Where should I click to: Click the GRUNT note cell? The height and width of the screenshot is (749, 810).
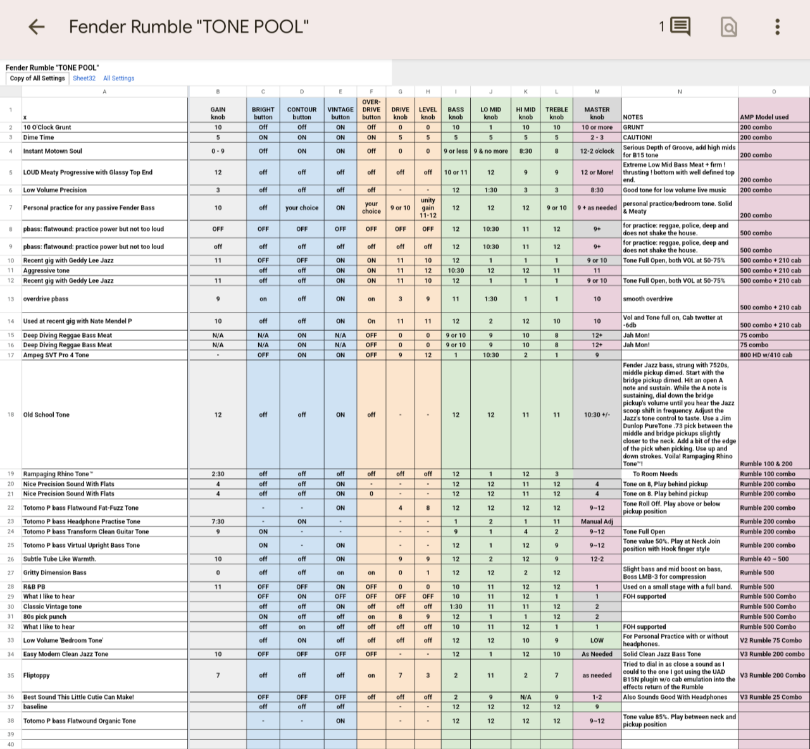click(x=680, y=127)
